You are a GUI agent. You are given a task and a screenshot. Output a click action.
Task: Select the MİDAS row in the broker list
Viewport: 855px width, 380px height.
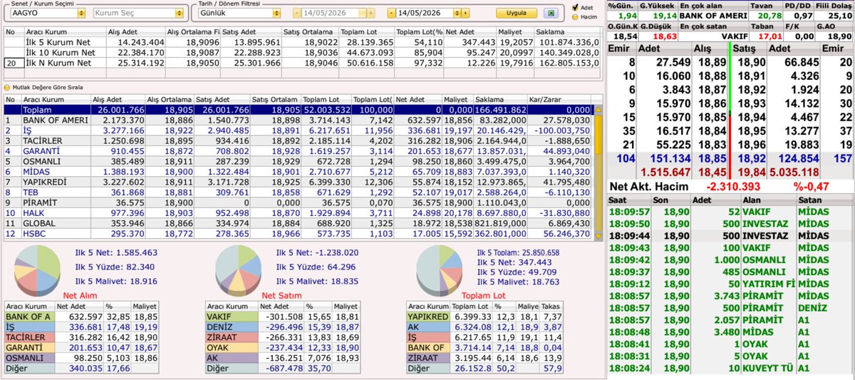tap(299, 172)
